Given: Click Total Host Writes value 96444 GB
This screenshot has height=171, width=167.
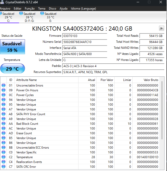Looking at the screenshot, I should (x=152, y=42).
